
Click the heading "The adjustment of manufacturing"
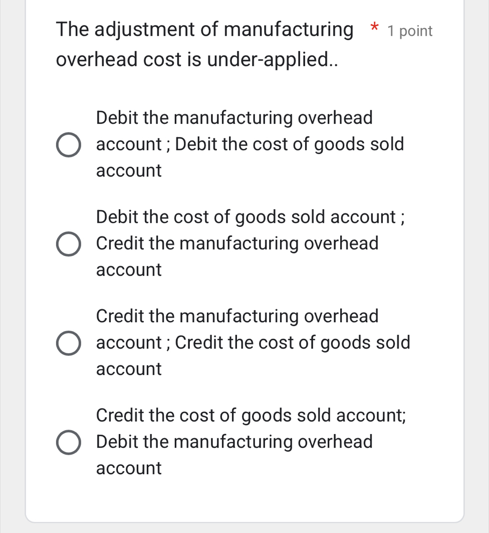point(204,30)
